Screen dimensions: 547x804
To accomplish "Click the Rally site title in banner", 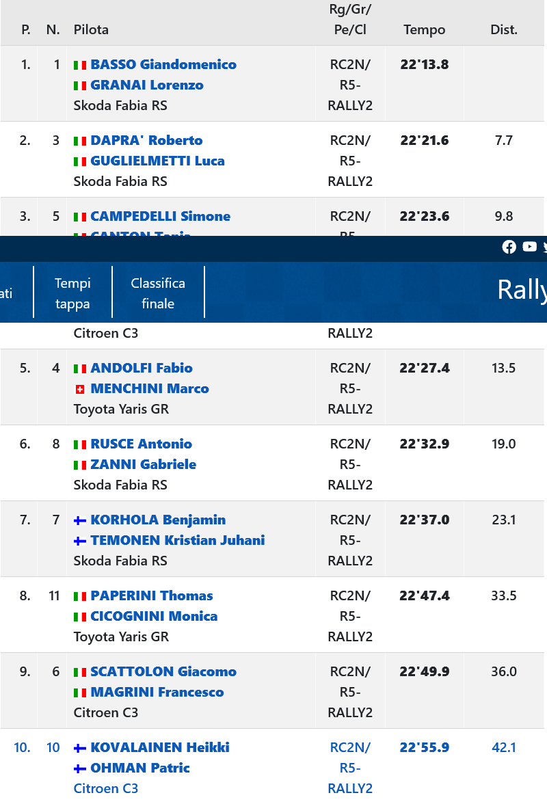I will tap(521, 290).
